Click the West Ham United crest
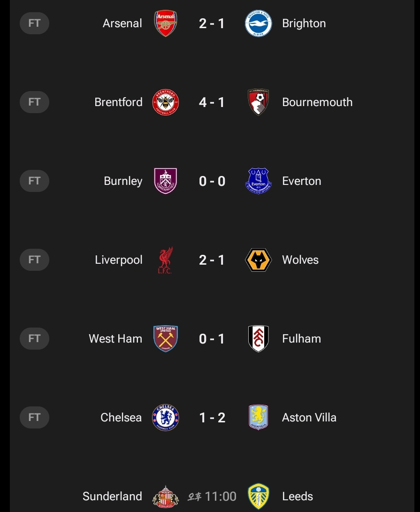Screen dimensions: 420x512 [x=166, y=339]
